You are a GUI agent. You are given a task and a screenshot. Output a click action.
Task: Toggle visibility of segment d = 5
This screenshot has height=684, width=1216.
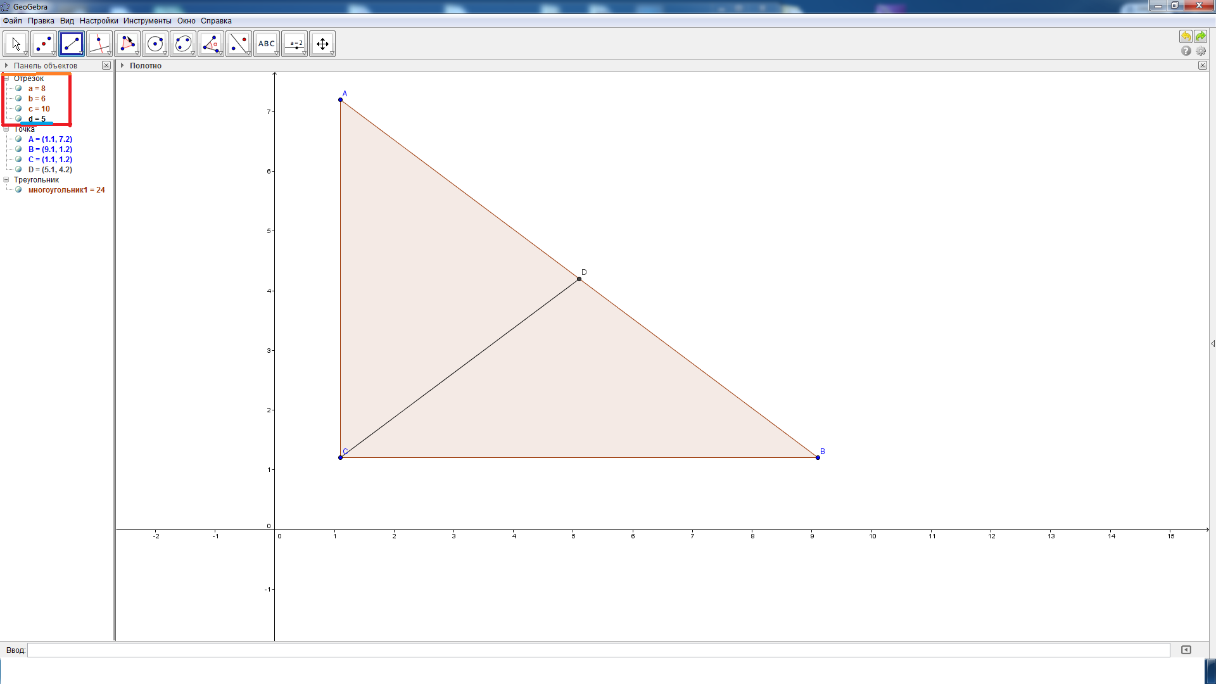18,118
